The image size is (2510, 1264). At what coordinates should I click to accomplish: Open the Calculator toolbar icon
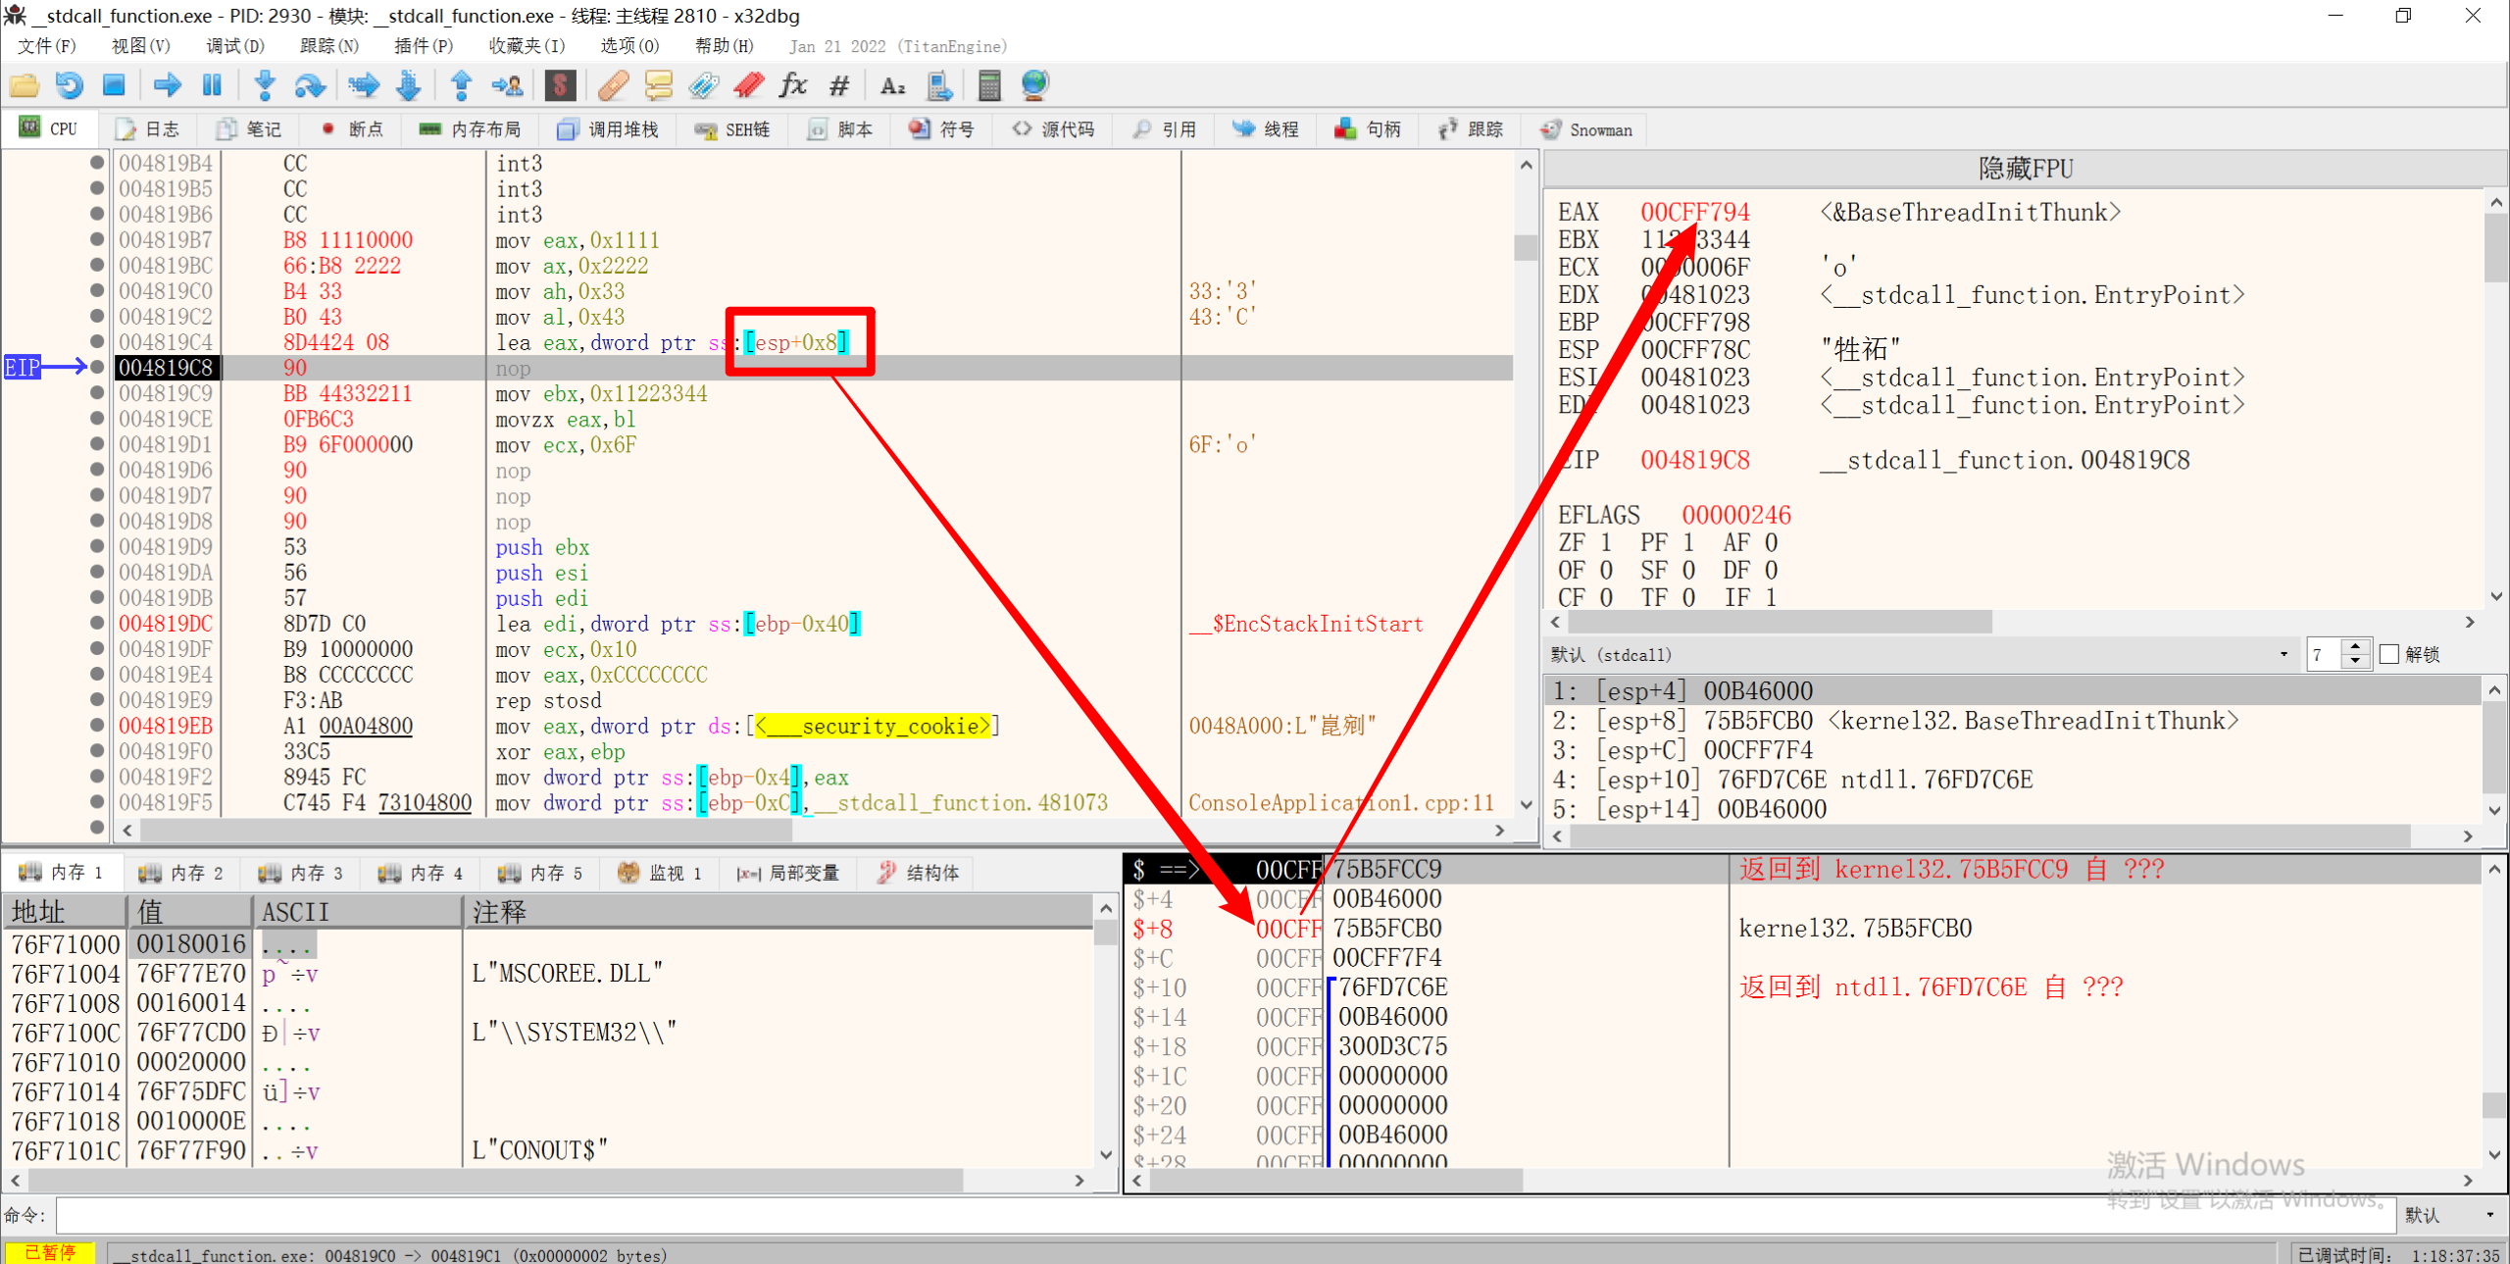[989, 86]
